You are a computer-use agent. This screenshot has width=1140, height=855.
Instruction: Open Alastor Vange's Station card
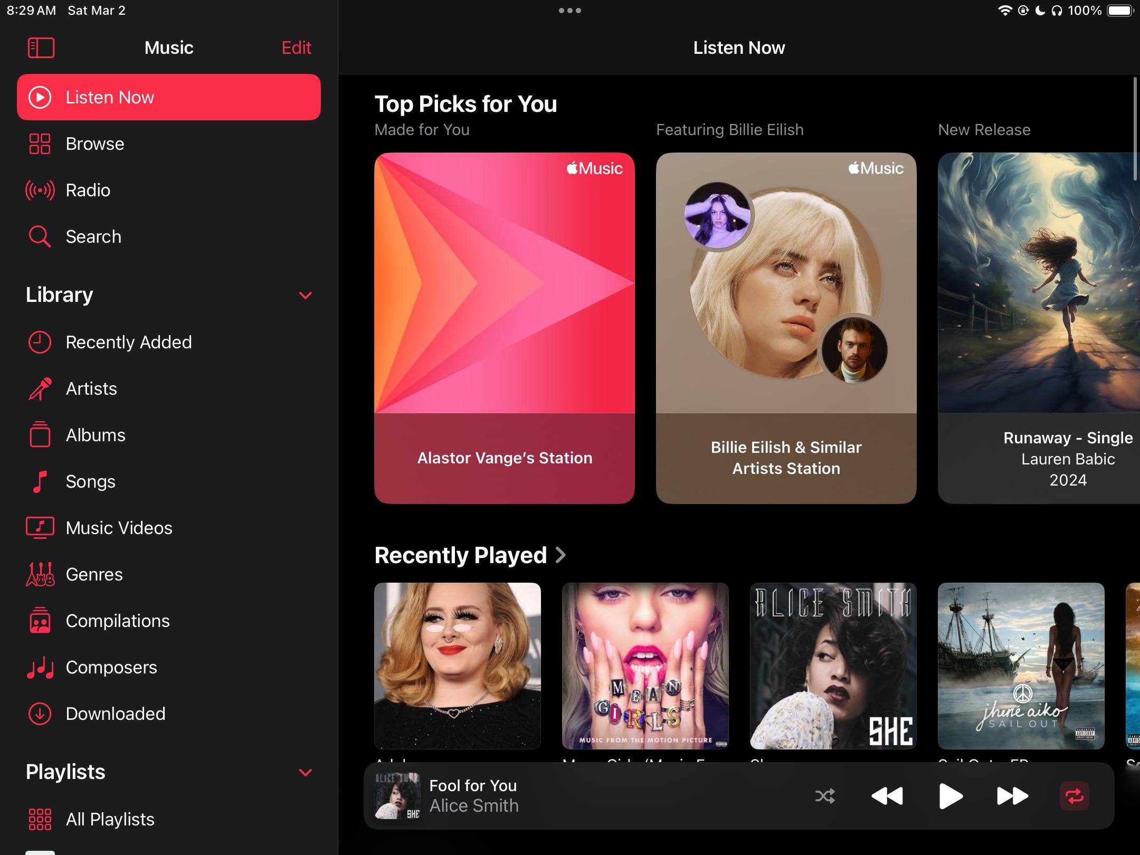(504, 327)
